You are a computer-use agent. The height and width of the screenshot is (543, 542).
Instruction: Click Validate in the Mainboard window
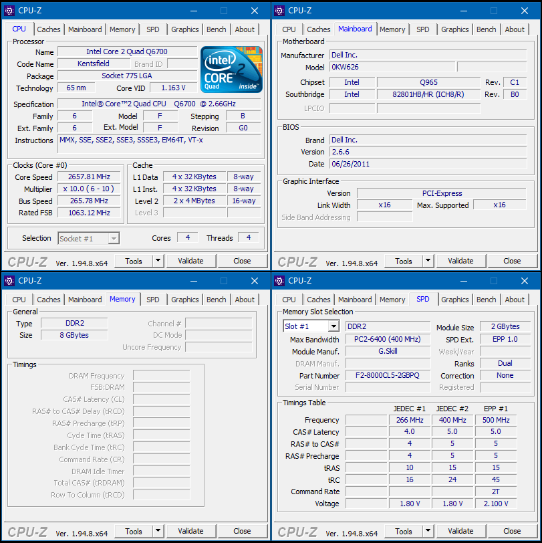pos(460,261)
